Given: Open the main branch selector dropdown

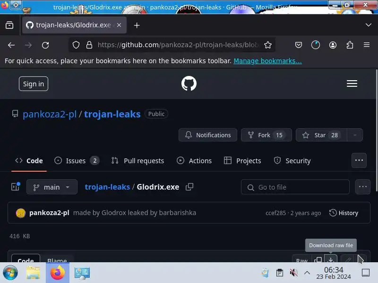Looking at the screenshot, I should [x=52, y=187].
